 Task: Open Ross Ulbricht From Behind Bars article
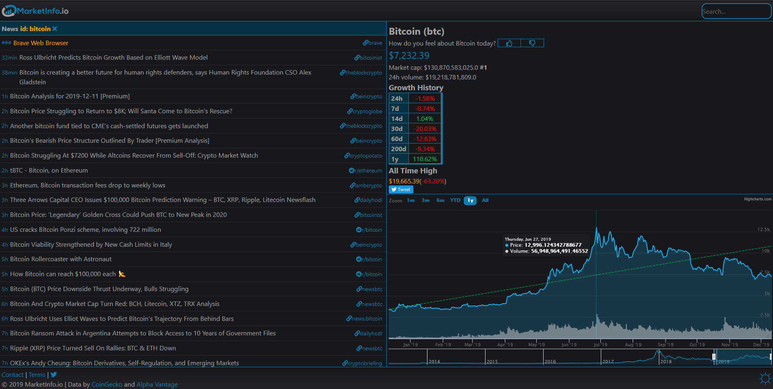point(122,319)
